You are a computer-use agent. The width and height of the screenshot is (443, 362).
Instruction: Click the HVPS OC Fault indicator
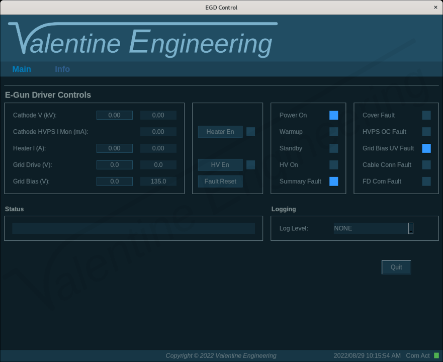(426, 132)
